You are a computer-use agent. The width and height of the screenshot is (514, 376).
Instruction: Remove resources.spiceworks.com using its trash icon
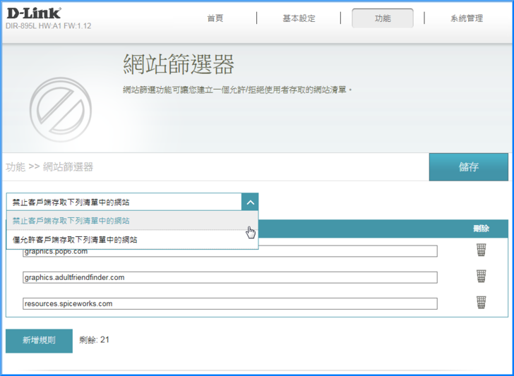[481, 303]
